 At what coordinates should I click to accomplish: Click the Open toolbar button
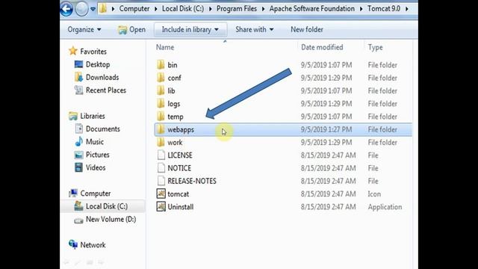pos(131,30)
